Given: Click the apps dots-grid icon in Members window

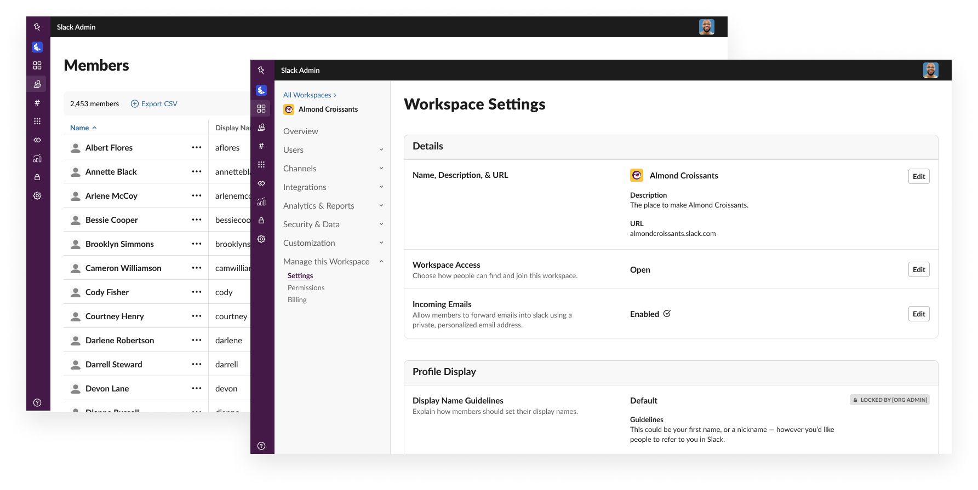Looking at the screenshot, I should tap(37, 121).
